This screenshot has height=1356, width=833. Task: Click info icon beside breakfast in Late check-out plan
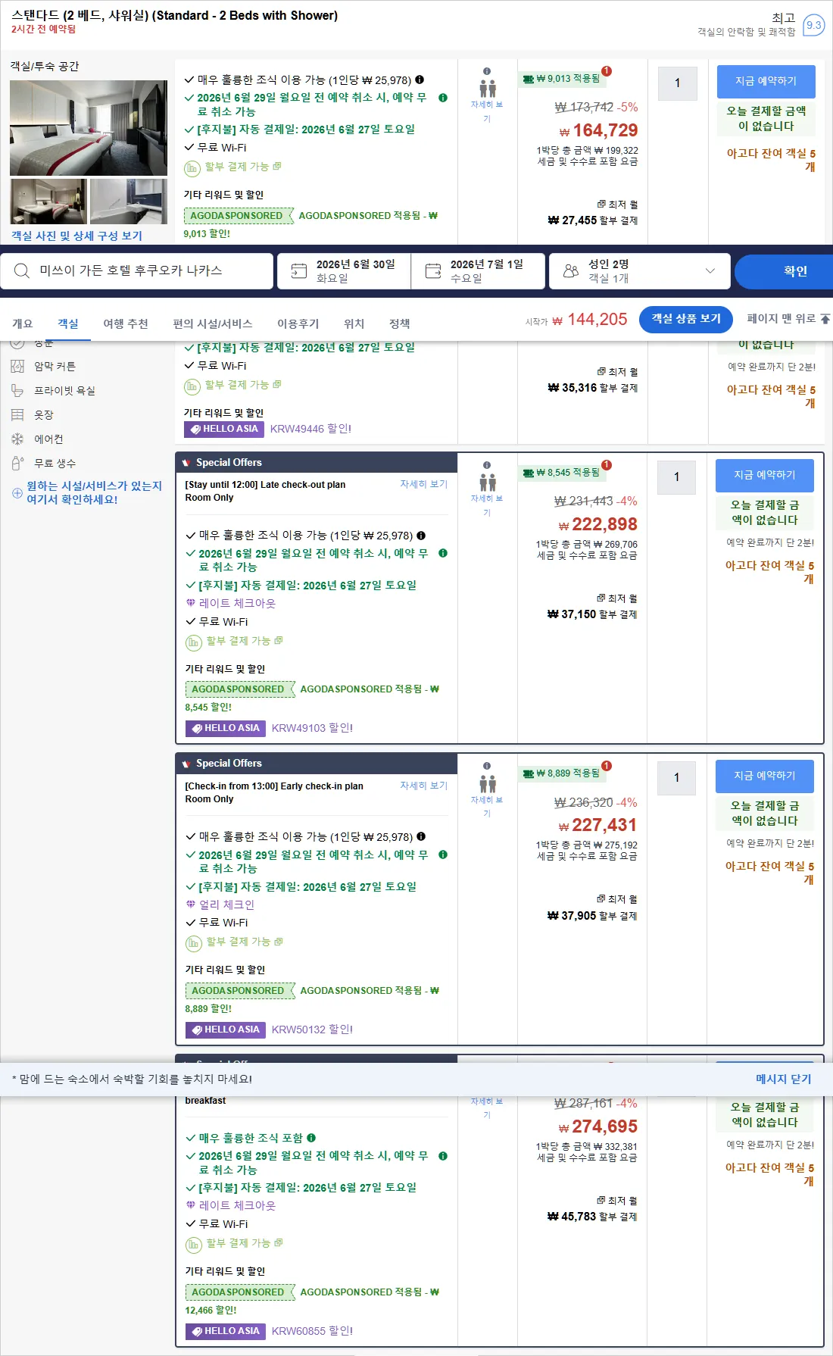pyautogui.click(x=421, y=535)
